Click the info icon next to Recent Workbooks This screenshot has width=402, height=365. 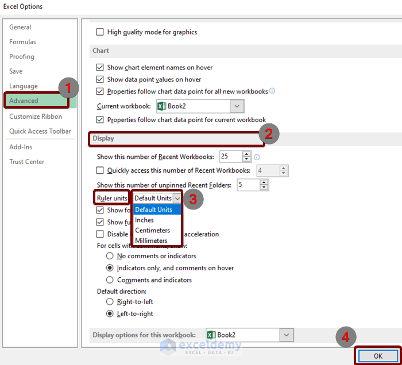[257, 157]
